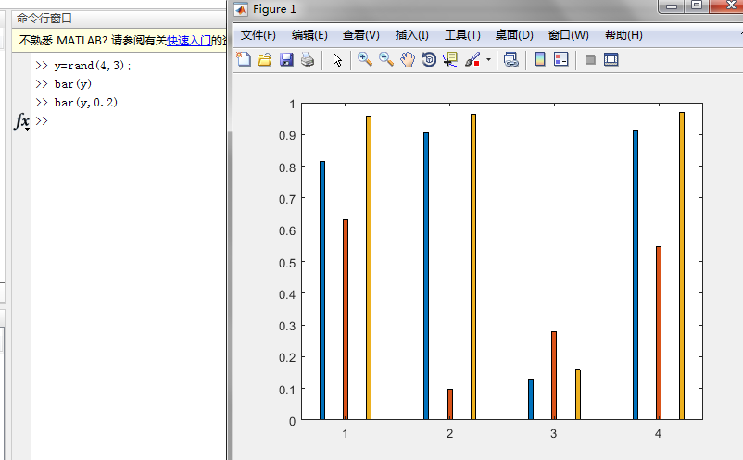Image resolution: width=743 pixels, height=460 pixels.
Task: Click the x-axis tick label 4
Action: (x=658, y=433)
